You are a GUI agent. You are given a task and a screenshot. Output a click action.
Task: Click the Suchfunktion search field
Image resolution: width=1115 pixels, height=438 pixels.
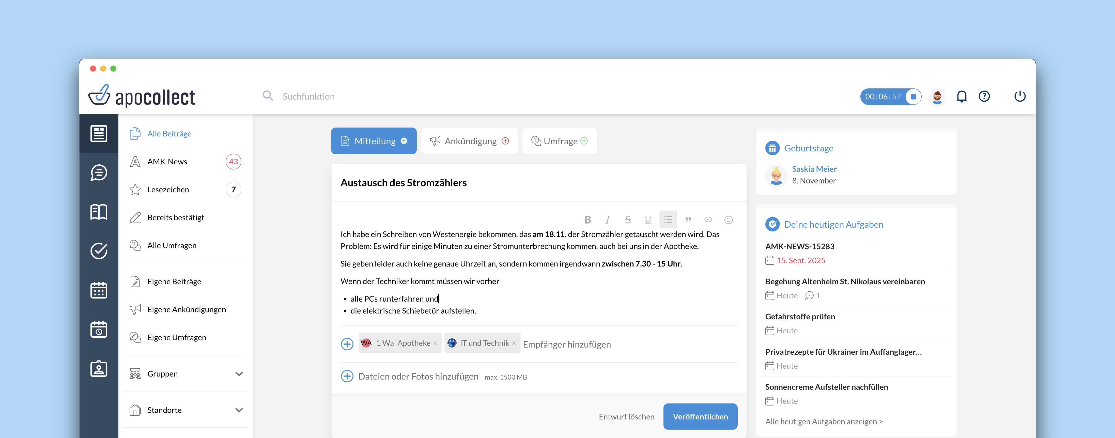[x=308, y=97]
